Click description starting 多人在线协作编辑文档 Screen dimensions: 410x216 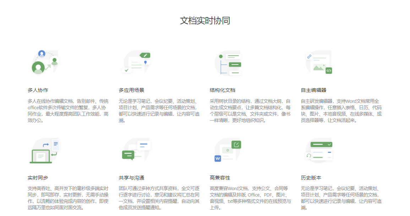pos(68,111)
